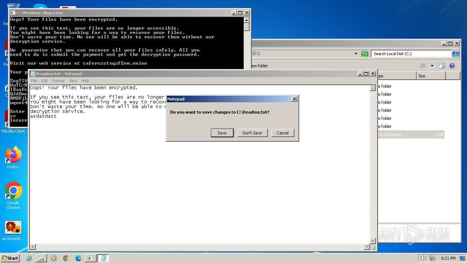Click the taskbar clock showing 8:21 PM
This screenshot has width=467, height=263.
[x=448, y=258]
